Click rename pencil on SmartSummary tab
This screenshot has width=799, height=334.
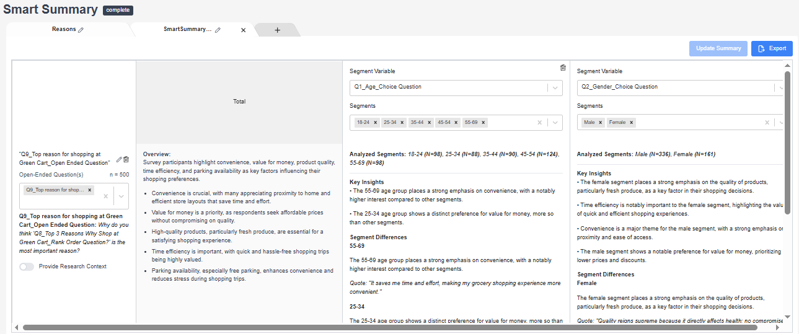point(218,30)
